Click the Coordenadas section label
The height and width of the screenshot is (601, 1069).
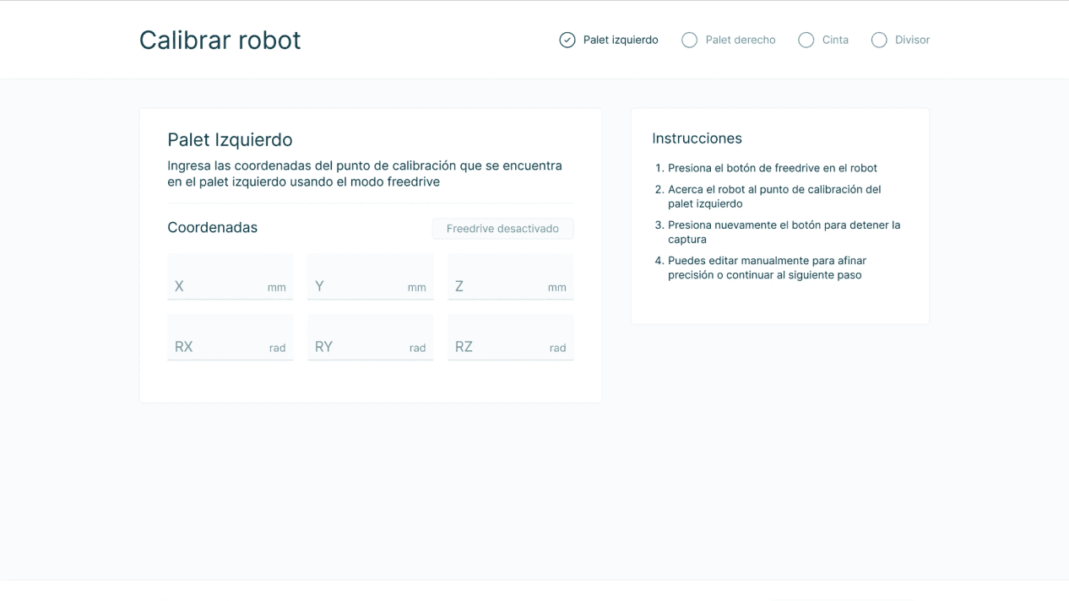(213, 227)
